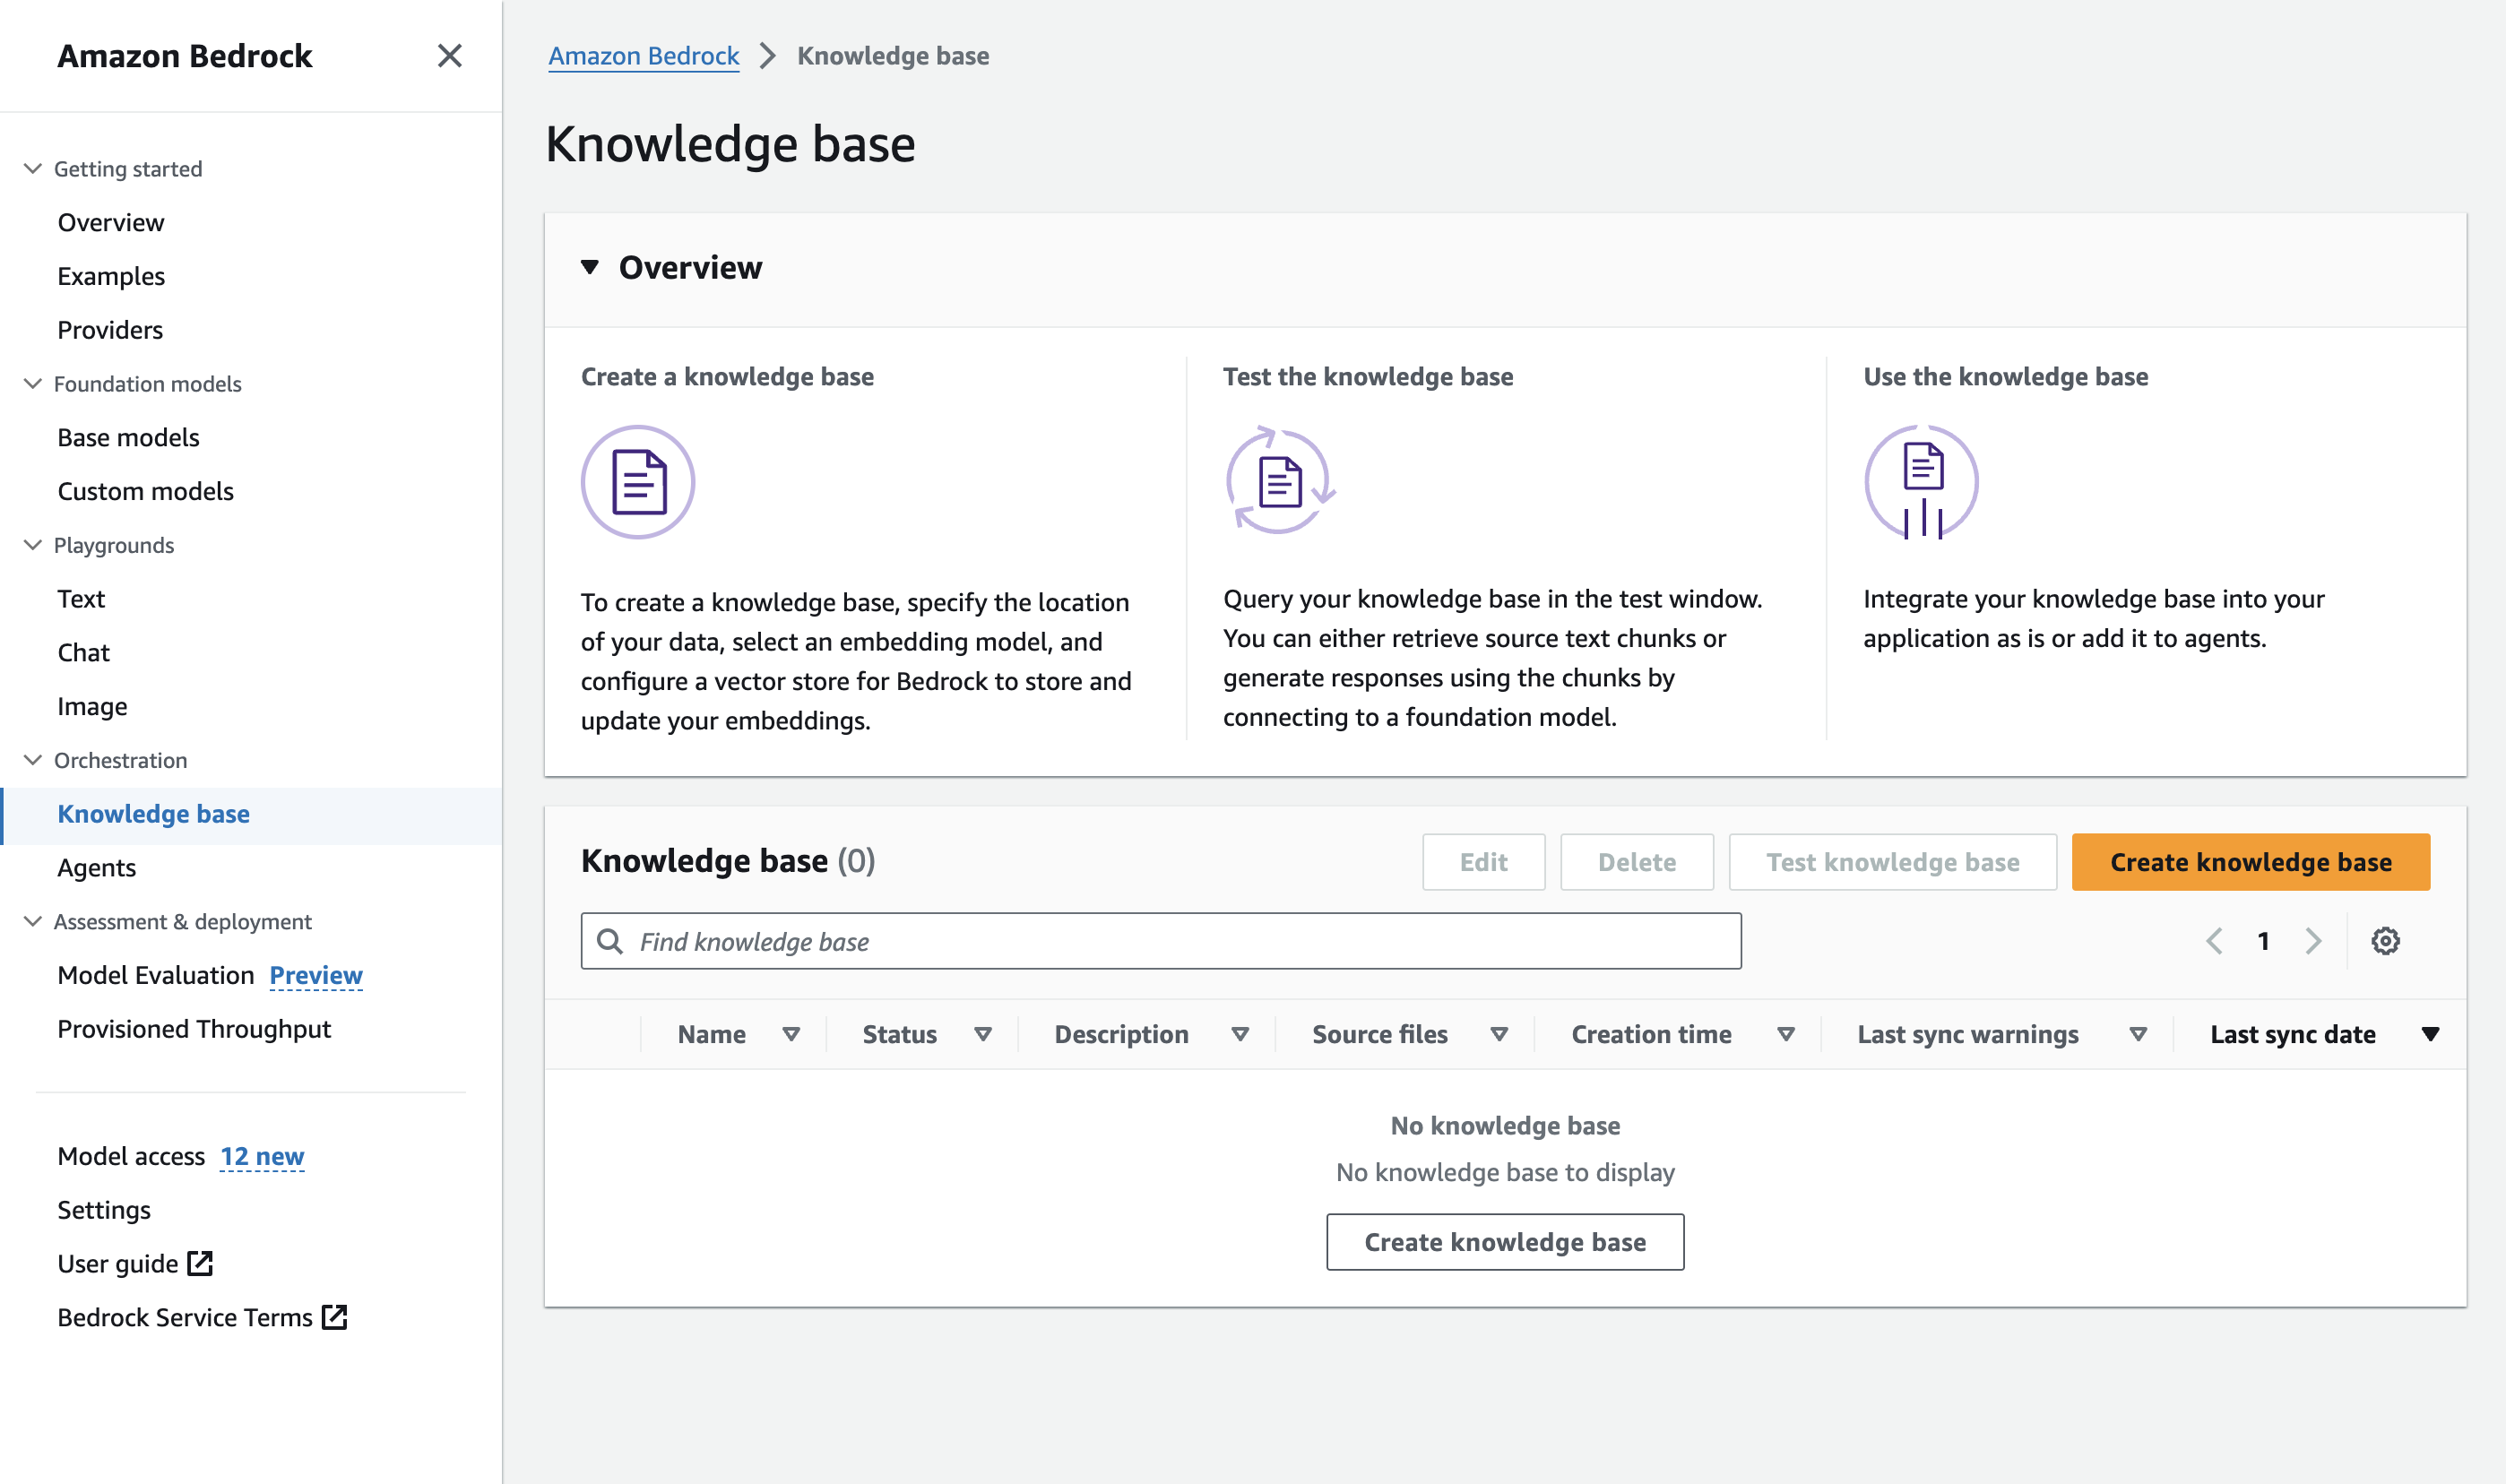The width and height of the screenshot is (2506, 1484).
Task: Collapse the Foundation models group
Action: coord(33,383)
